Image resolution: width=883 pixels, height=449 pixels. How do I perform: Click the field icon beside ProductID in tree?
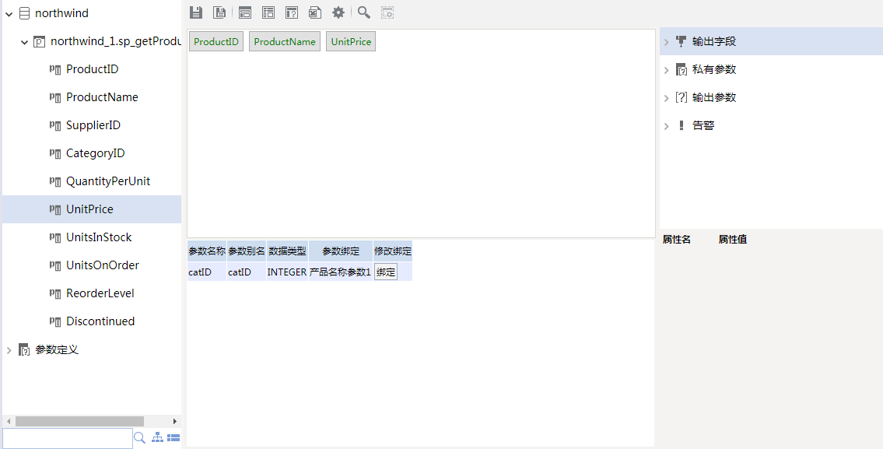[55, 69]
